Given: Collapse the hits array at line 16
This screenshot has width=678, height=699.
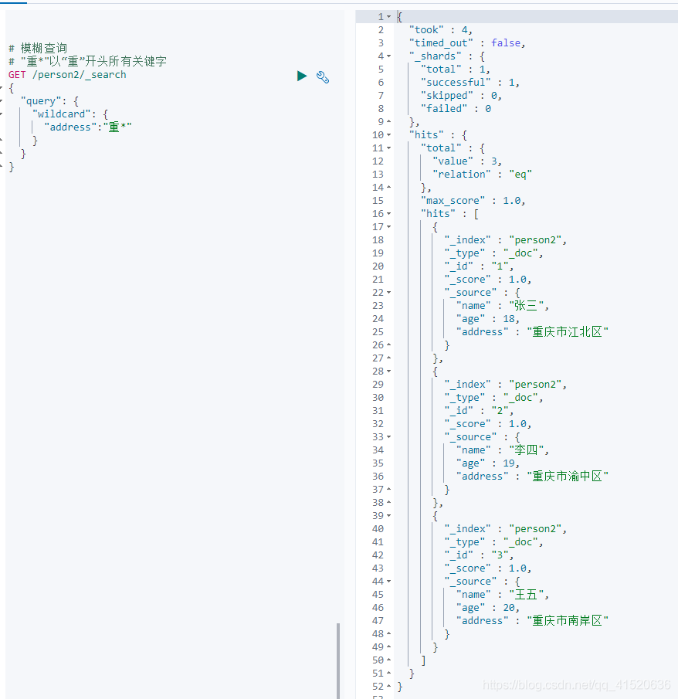Looking at the screenshot, I should coord(388,214).
